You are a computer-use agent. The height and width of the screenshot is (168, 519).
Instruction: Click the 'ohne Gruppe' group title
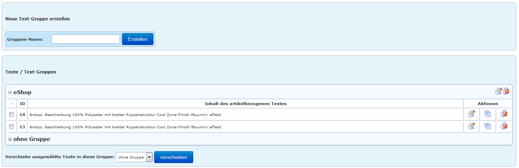pos(32,139)
